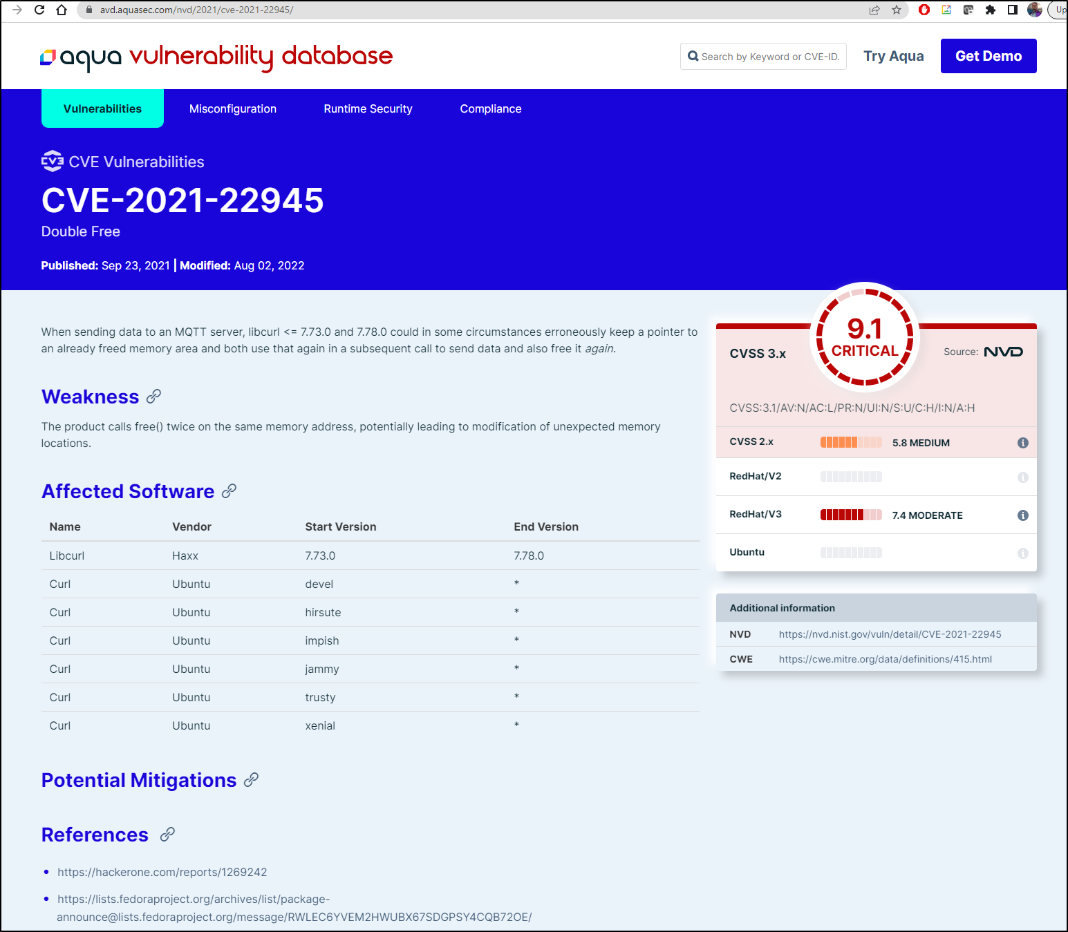This screenshot has height=932, width=1068.
Task: Click the browser address bar URL
Action: (x=196, y=10)
